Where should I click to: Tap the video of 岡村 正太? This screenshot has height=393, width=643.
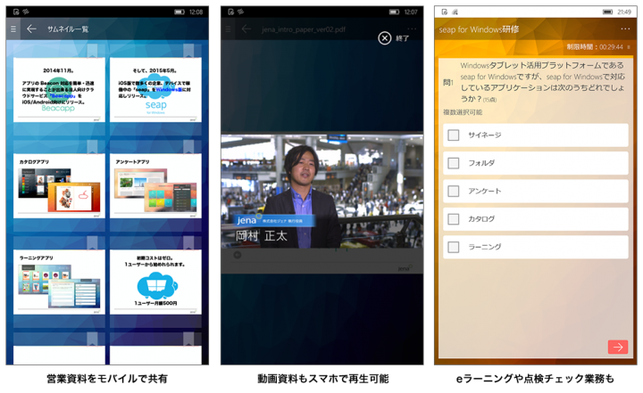(321, 192)
